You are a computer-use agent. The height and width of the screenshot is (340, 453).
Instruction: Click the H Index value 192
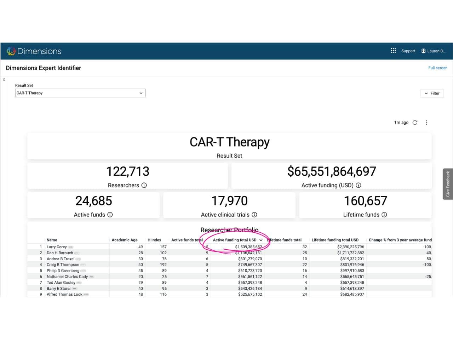coord(163,265)
